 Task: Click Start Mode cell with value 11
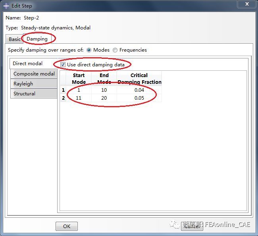coord(79,98)
